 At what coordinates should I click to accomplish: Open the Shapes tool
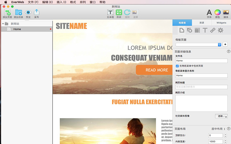[119, 12]
